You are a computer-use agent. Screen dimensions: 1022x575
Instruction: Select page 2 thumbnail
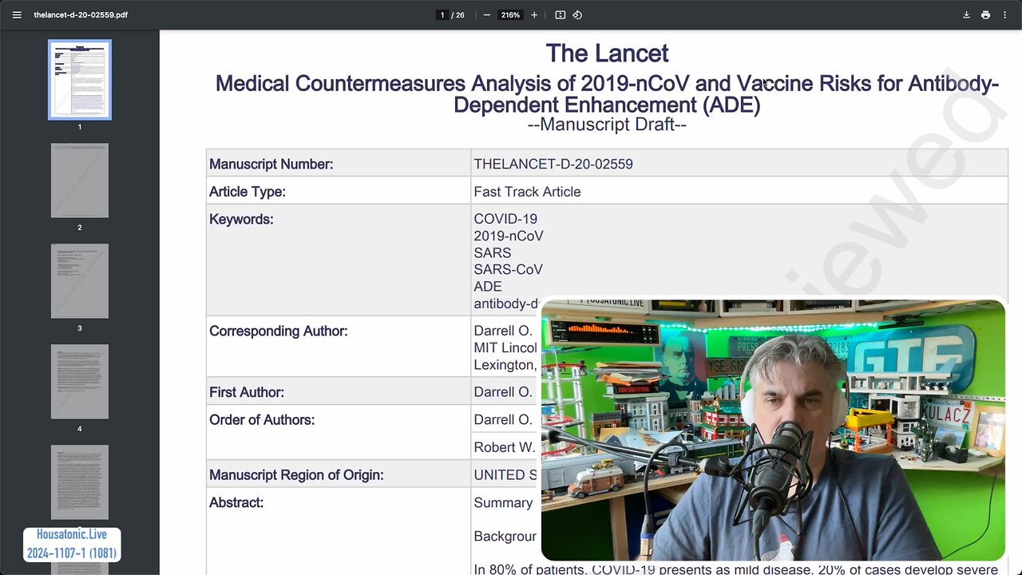tap(80, 180)
